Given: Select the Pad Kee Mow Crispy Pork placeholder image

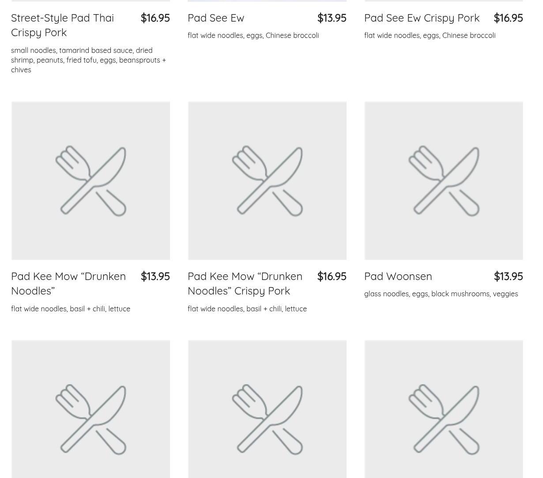Looking at the screenshot, I should [x=267, y=181].
